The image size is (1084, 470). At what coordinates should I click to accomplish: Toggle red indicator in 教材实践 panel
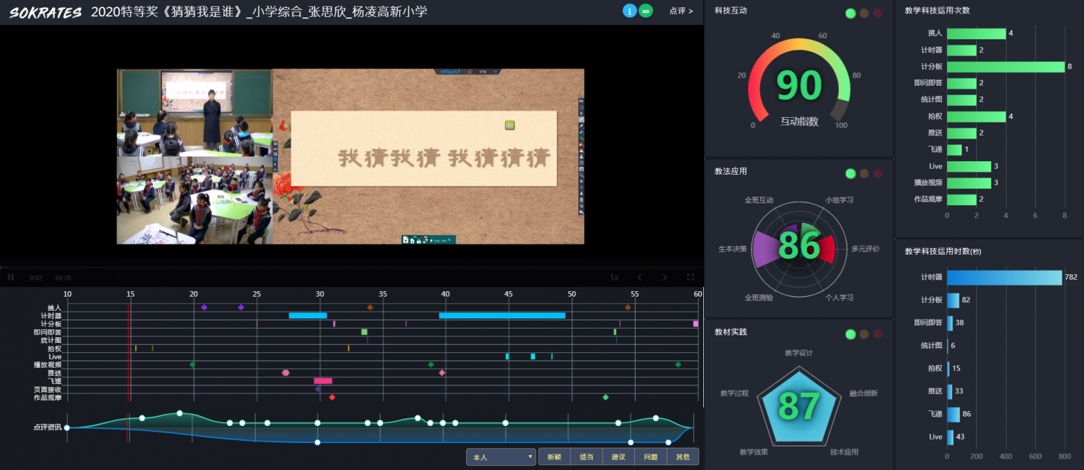[878, 334]
